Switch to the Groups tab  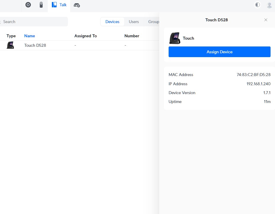(x=154, y=22)
